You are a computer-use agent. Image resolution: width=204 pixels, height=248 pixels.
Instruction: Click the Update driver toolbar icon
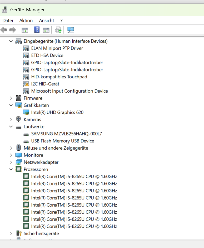(58, 30)
